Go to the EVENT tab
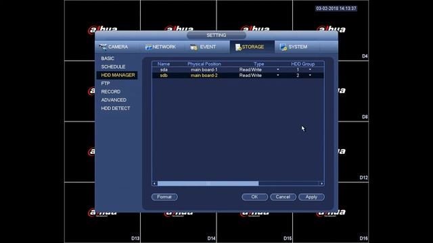Screen dimensions: 433x243 [208, 47]
